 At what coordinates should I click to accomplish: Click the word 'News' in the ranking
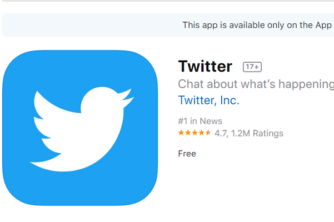tap(211, 121)
